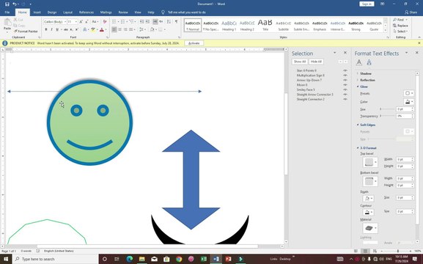
Task: Apply italic formatting
Action: 51,29
